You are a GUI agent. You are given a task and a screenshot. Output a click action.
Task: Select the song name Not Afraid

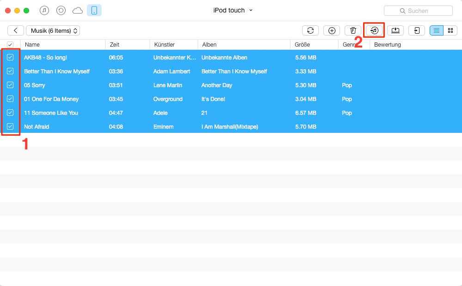point(36,127)
